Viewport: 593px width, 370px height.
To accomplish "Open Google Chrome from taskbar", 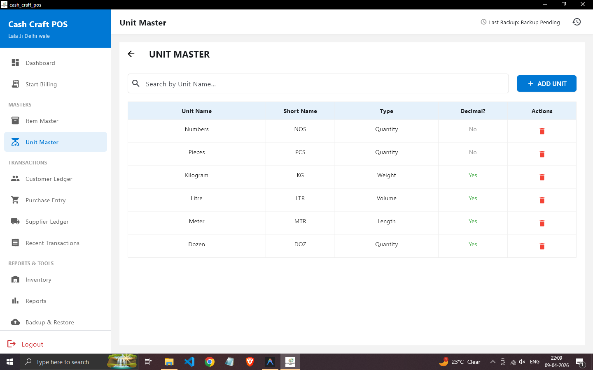I will (x=210, y=362).
